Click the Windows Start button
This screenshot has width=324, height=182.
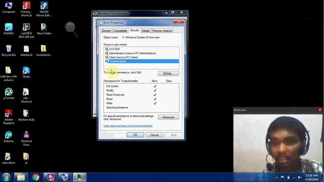click(7, 177)
